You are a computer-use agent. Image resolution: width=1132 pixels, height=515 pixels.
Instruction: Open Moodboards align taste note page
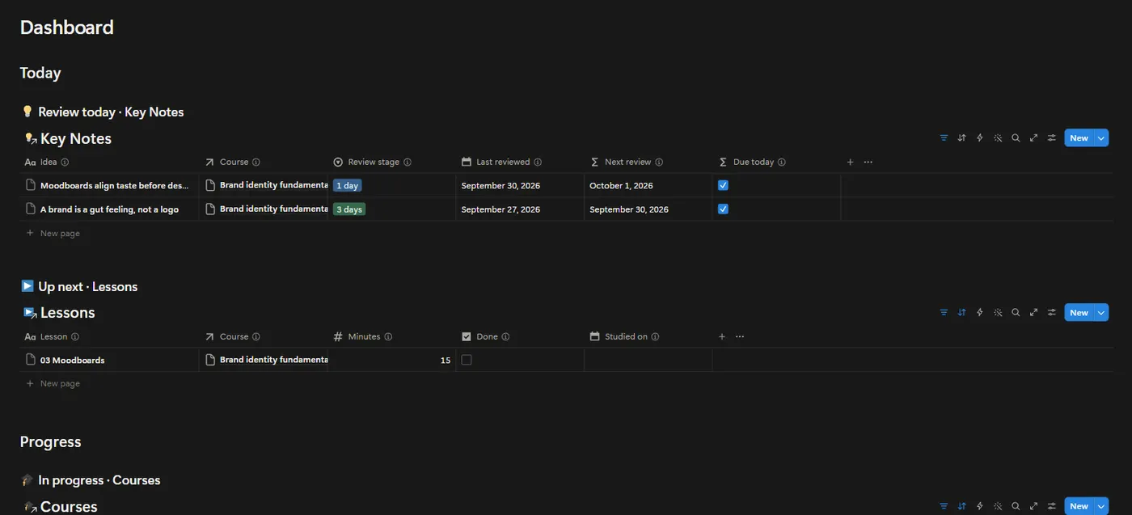point(114,186)
